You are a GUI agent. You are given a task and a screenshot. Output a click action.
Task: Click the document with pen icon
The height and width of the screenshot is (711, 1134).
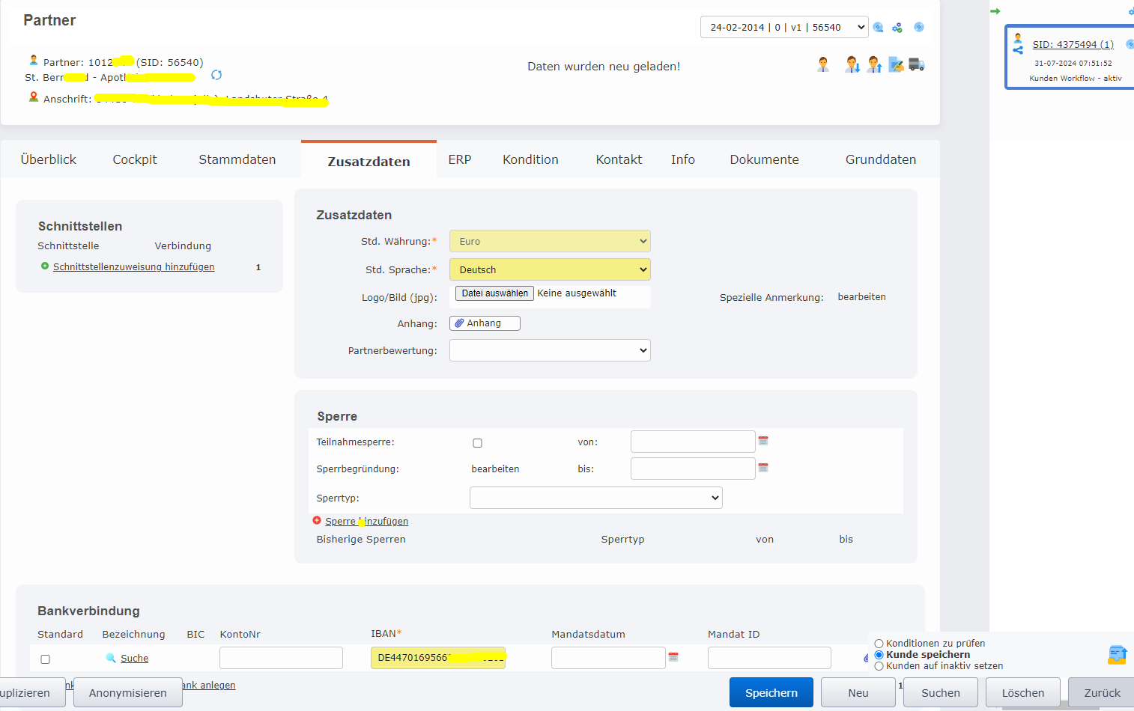(x=896, y=65)
